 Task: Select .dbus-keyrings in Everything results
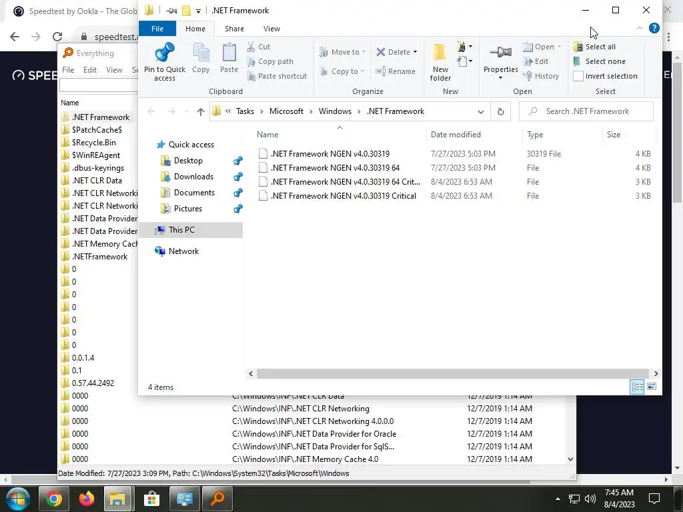click(x=98, y=168)
